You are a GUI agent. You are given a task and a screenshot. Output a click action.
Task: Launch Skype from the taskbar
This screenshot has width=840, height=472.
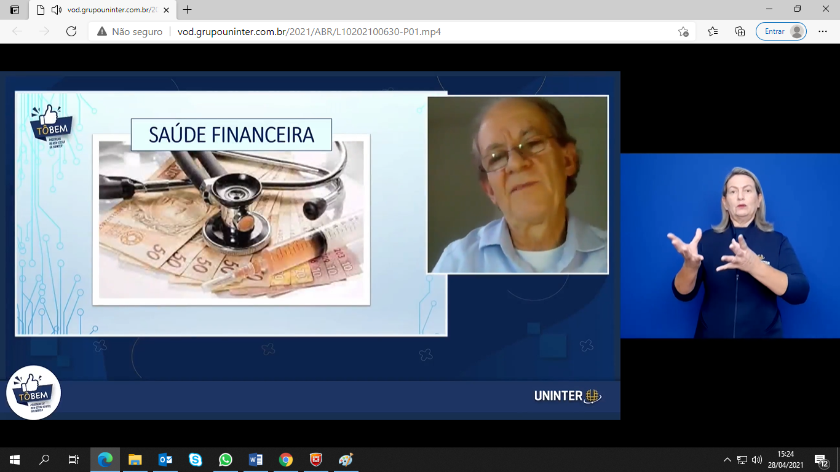pyautogui.click(x=196, y=460)
